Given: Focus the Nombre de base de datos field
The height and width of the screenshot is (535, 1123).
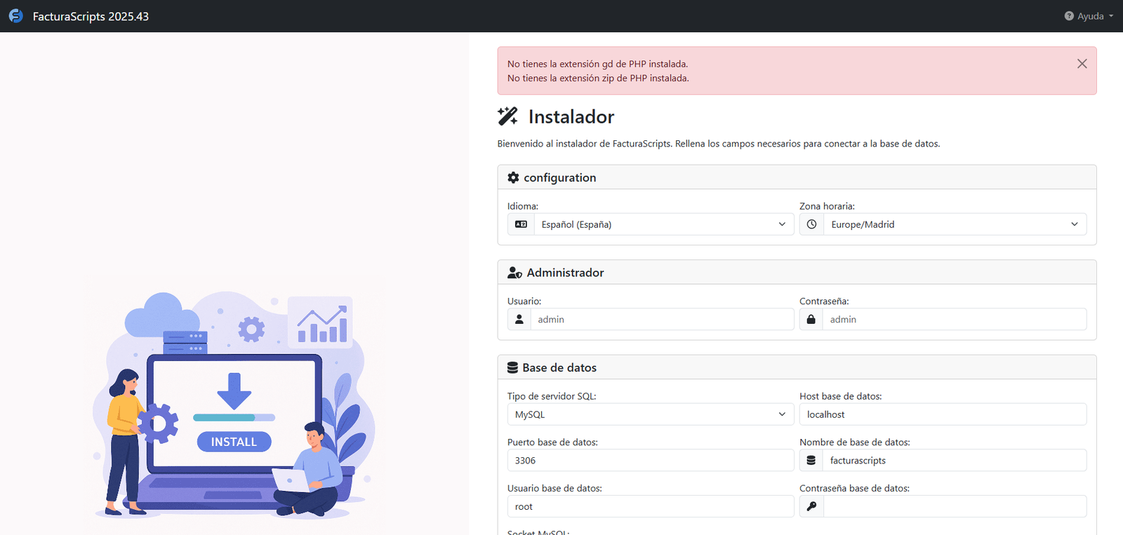Looking at the screenshot, I should point(955,461).
